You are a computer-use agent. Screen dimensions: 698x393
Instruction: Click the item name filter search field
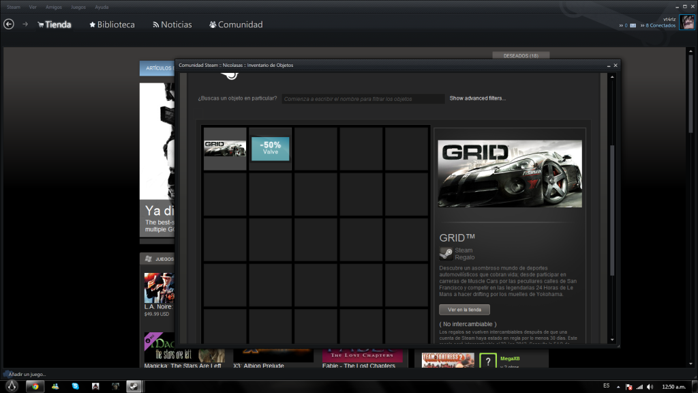[363, 99]
